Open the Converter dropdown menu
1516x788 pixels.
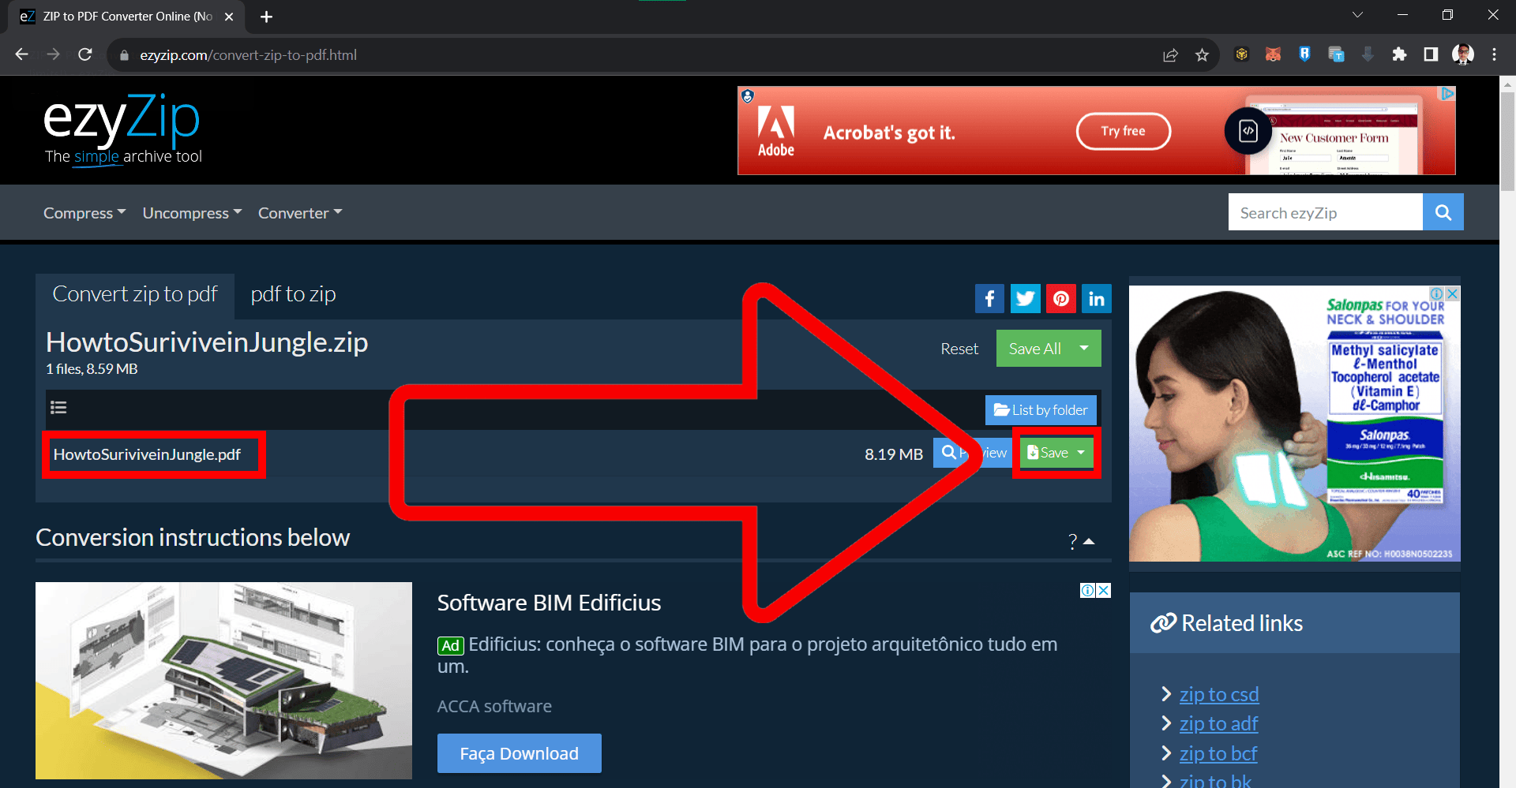(299, 212)
